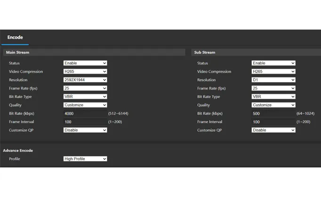321x197 pixels.
Task: Open Main Stream Status dropdown
Action: click(x=85, y=63)
